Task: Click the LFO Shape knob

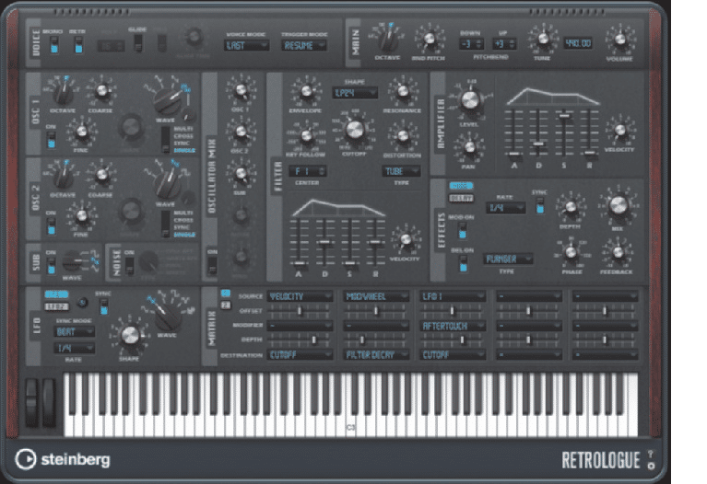Action: (x=130, y=336)
